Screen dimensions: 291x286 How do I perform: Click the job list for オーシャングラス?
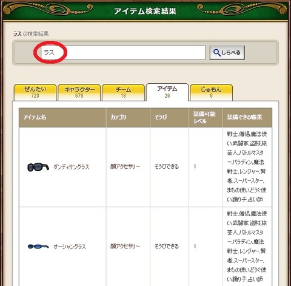point(247,247)
